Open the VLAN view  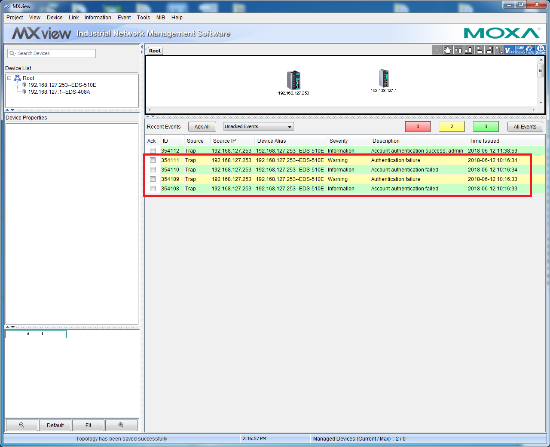(x=510, y=49)
